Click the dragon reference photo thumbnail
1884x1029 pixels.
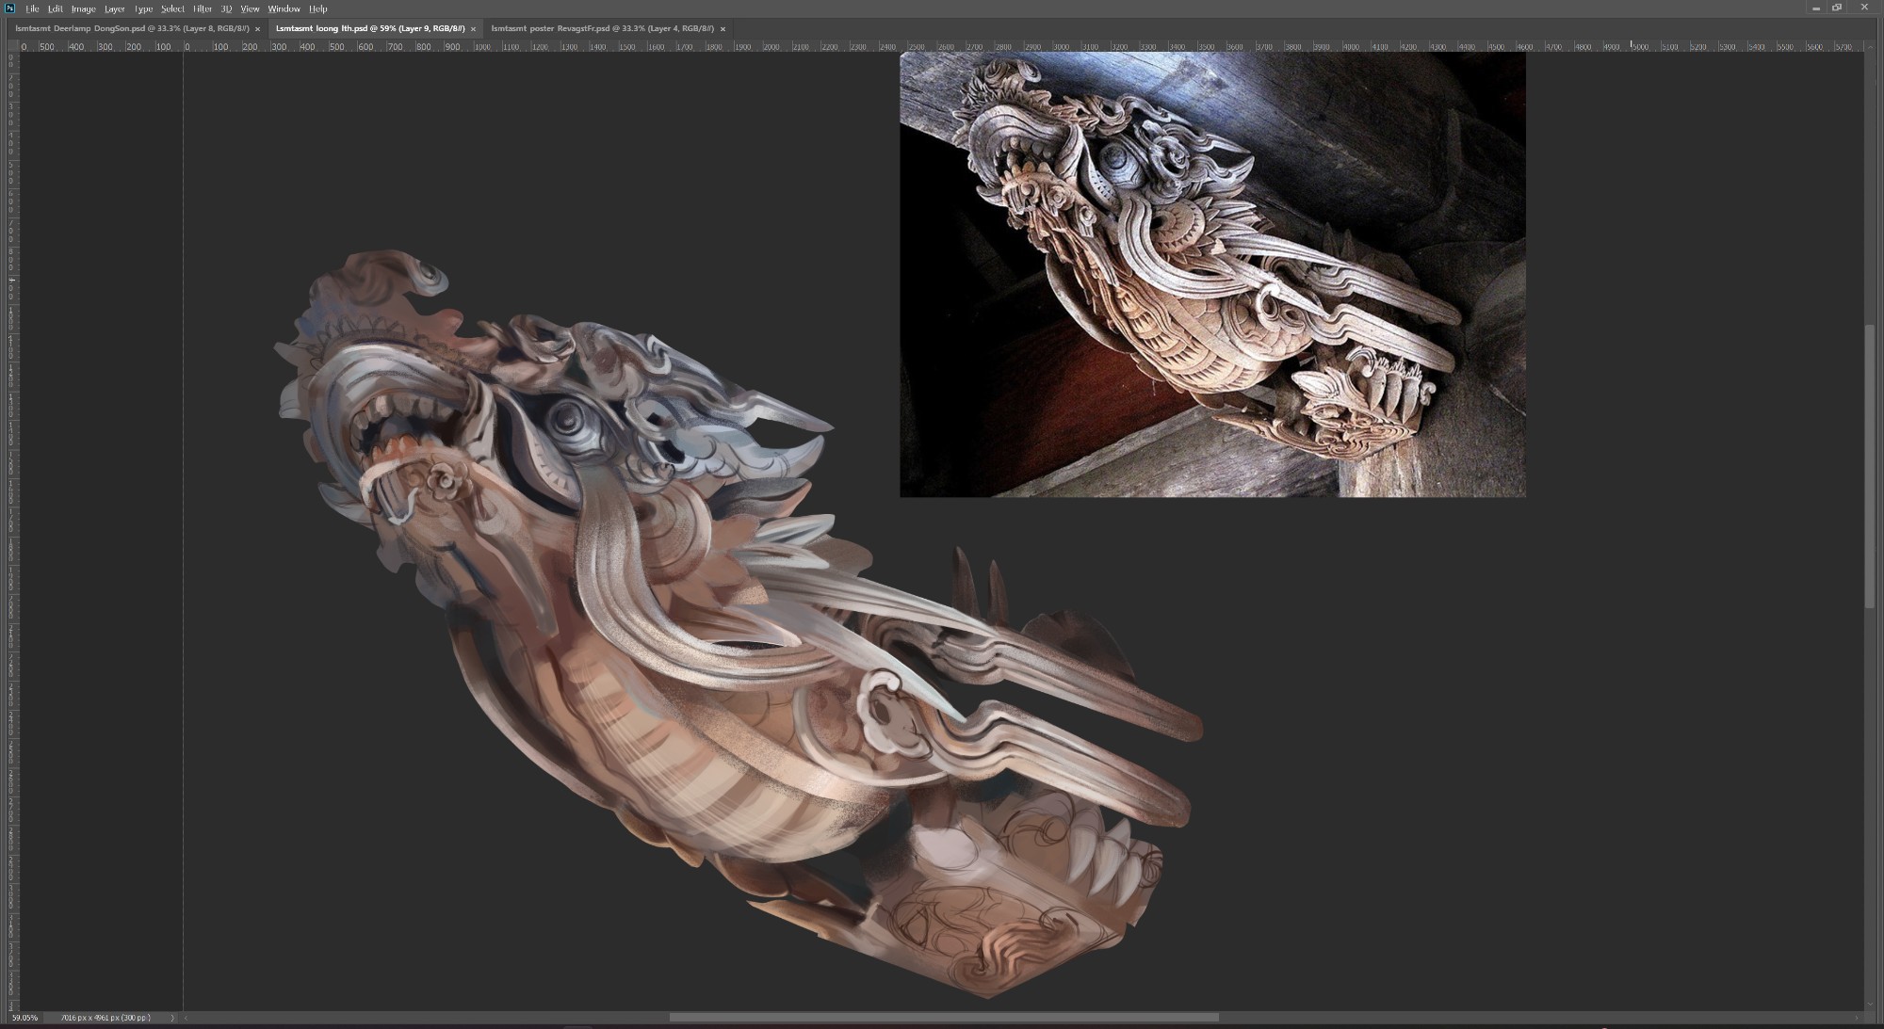click(1212, 274)
